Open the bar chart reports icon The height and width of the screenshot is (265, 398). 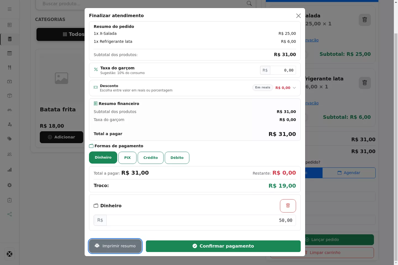(10, 170)
